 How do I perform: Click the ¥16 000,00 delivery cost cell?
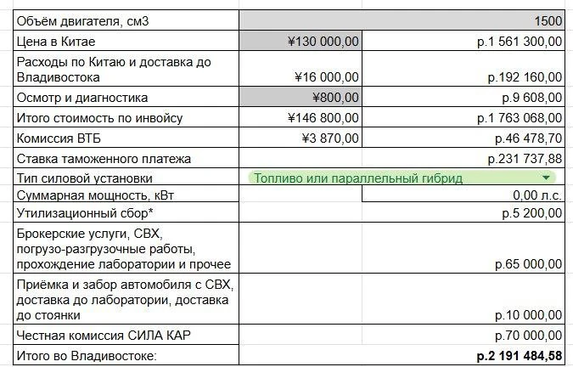coord(301,69)
